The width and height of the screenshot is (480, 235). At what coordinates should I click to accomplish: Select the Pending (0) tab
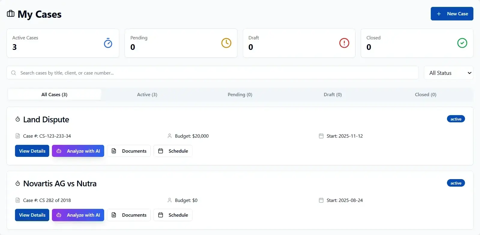[x=240, y=95]
